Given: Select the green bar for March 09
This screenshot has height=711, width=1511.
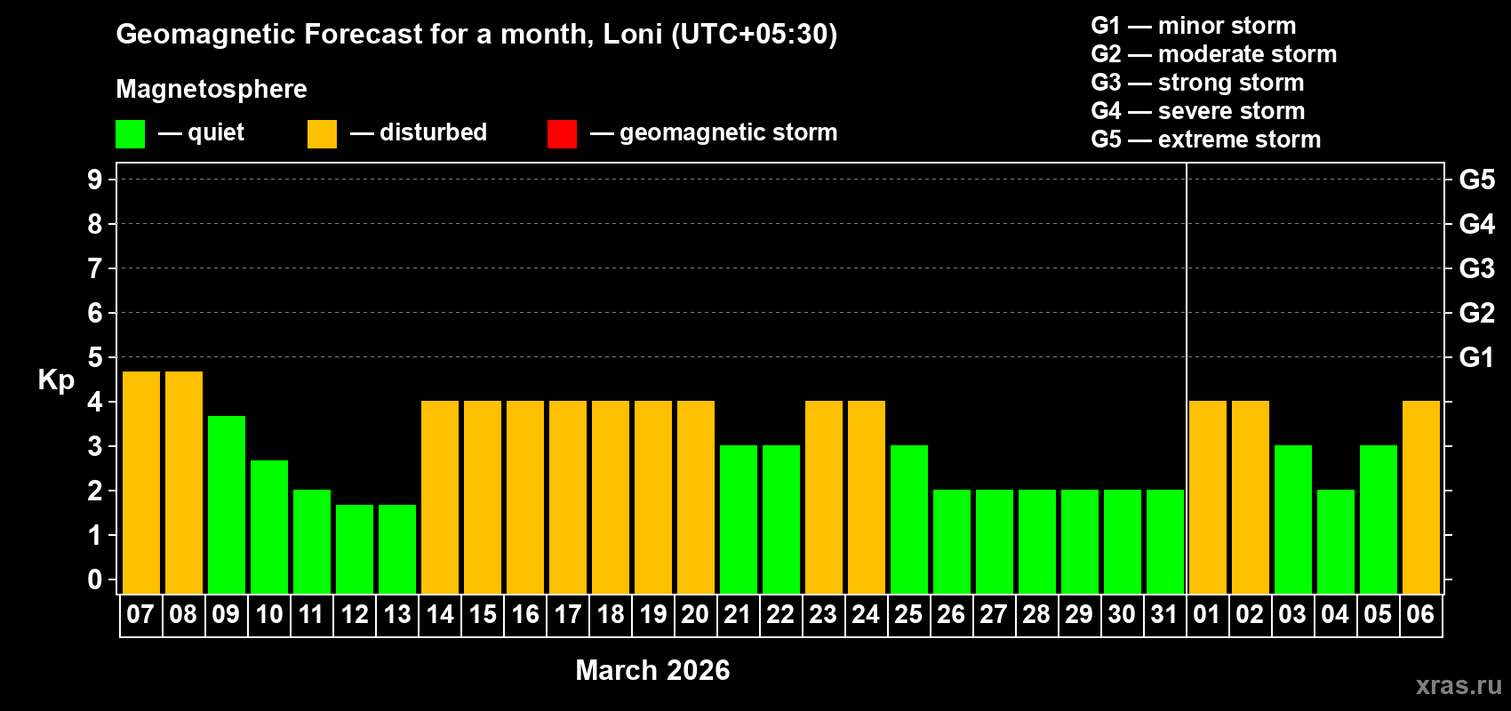Looking at the screenshot, I should [x=227, y=505].
